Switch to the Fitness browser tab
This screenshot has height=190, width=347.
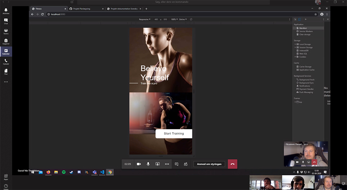click(49, 9)
